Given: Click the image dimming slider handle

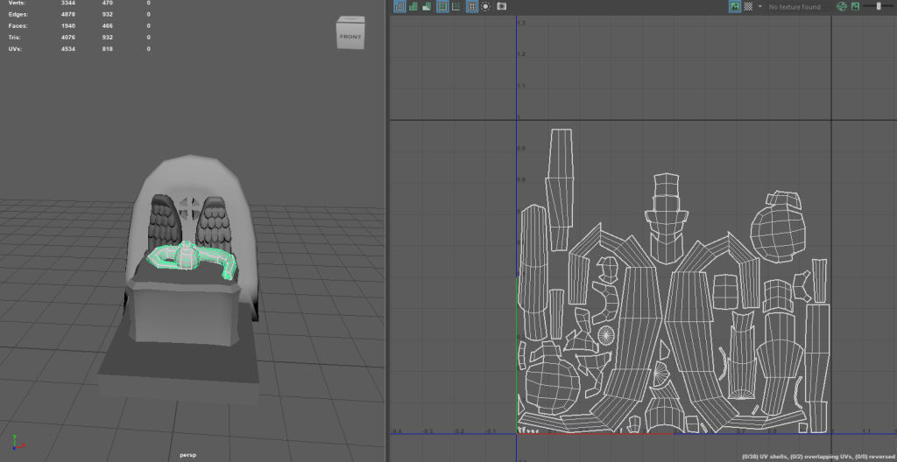Looking at the screenshot, I should (x=877, y=6).
